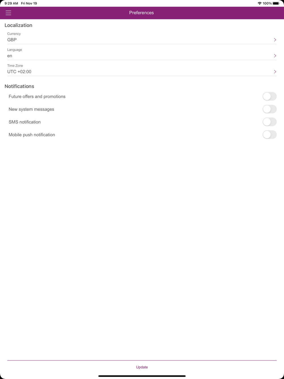Tap the Future offers and promotions label

point(37,97)
